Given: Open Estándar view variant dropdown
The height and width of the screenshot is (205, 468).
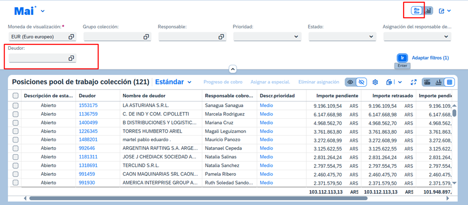Looking at the screenshot, I should click(189, 82).
